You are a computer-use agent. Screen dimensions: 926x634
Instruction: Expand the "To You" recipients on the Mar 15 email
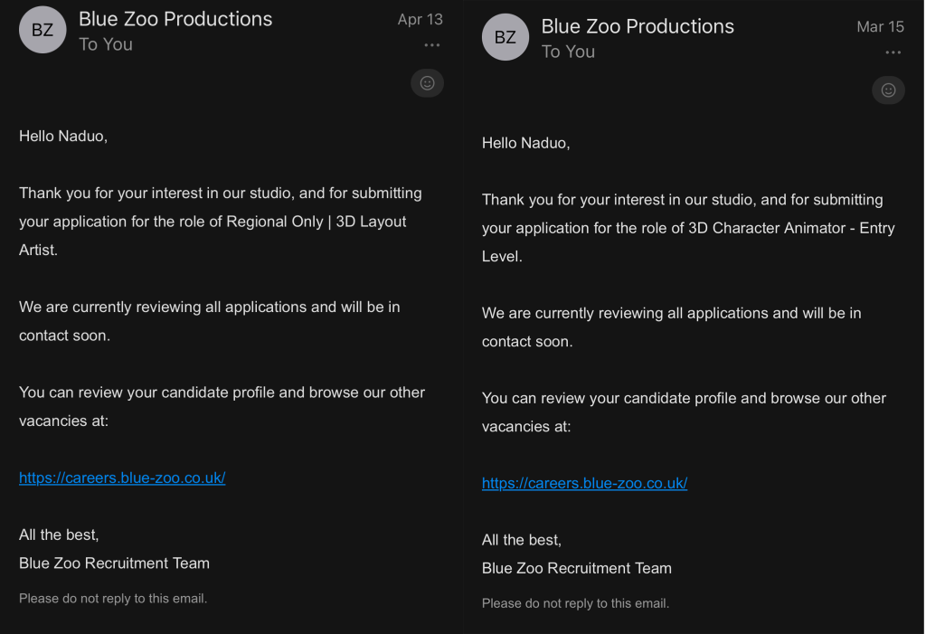click(x=568, y=52)
